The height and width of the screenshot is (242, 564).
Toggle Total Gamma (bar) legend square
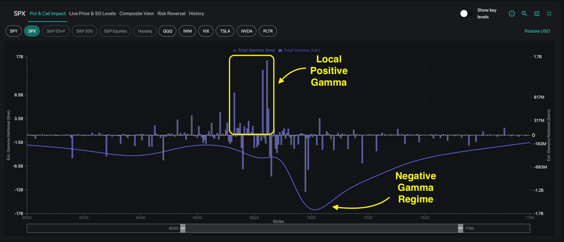click(x=280, y=51)
